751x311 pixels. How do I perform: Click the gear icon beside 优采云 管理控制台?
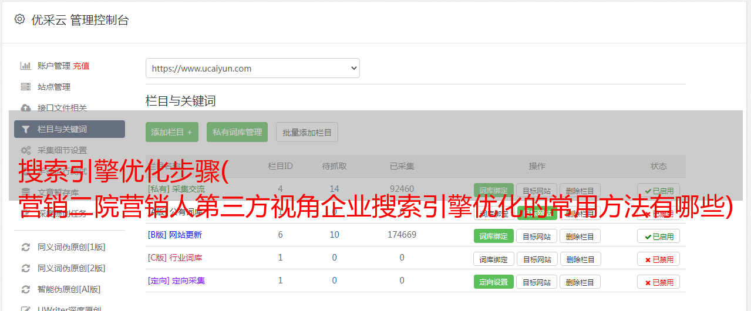click(19, 19)
